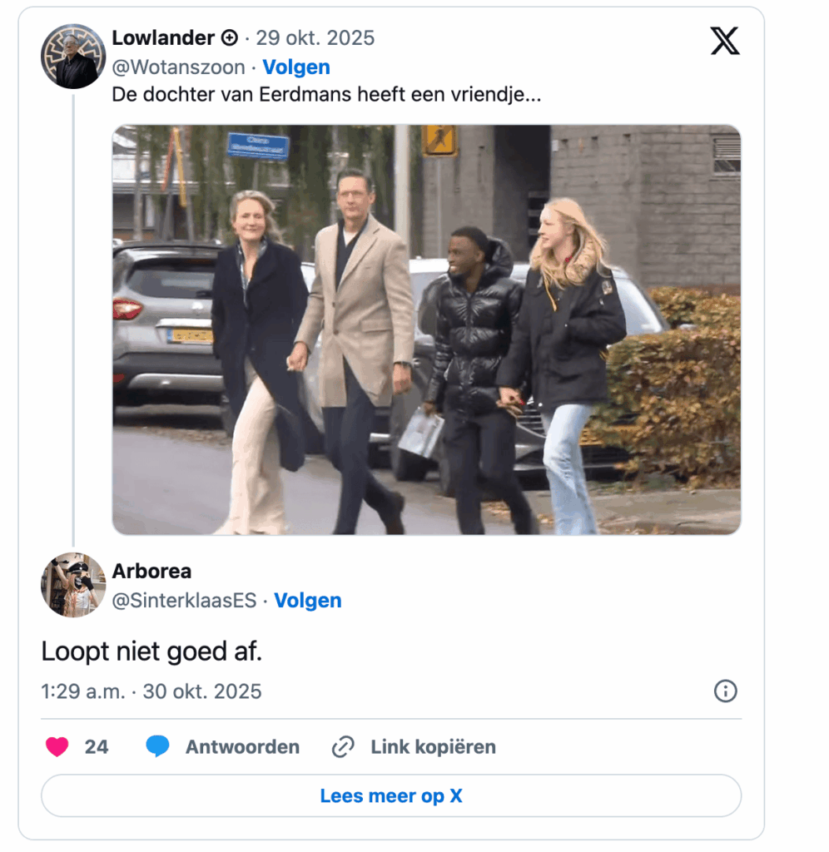Open the Arborea display name

pos(151,572)
